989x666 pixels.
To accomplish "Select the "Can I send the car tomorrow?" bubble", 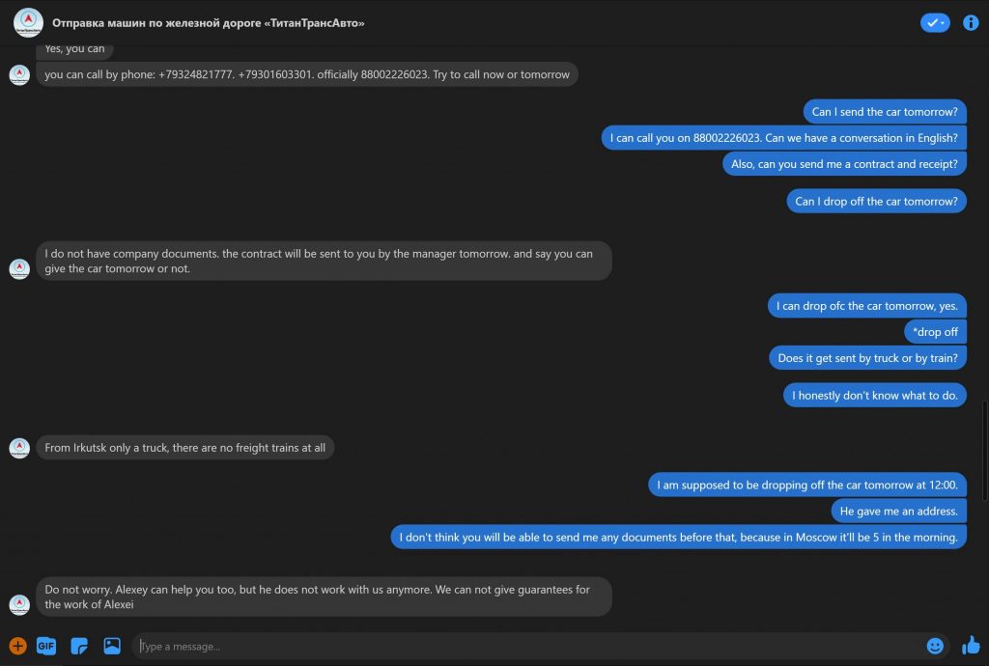I will coord(885,112).
